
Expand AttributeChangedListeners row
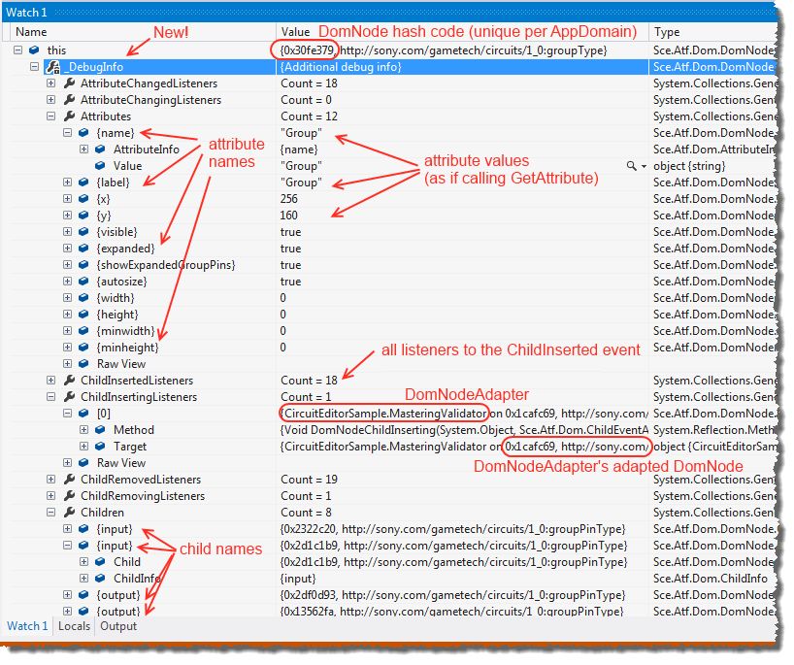pyautogui.click(x=50, y=83)
